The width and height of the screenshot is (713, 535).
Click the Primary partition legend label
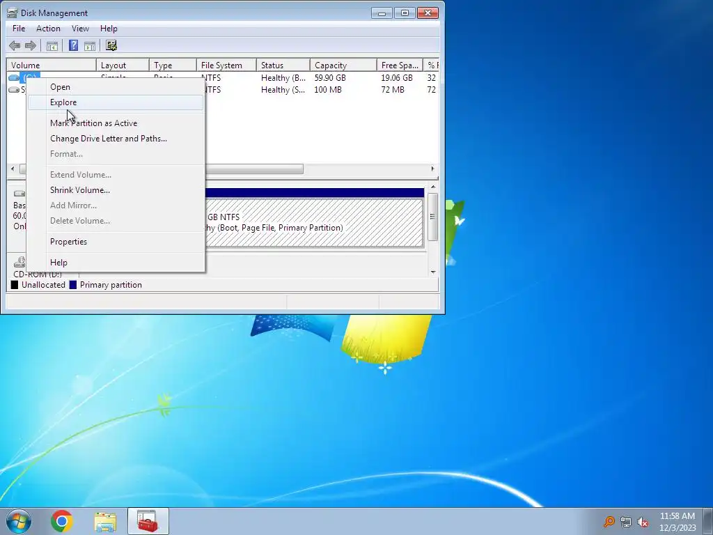111,285
